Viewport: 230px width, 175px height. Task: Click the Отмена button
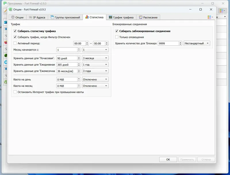[x=206, y=159]
